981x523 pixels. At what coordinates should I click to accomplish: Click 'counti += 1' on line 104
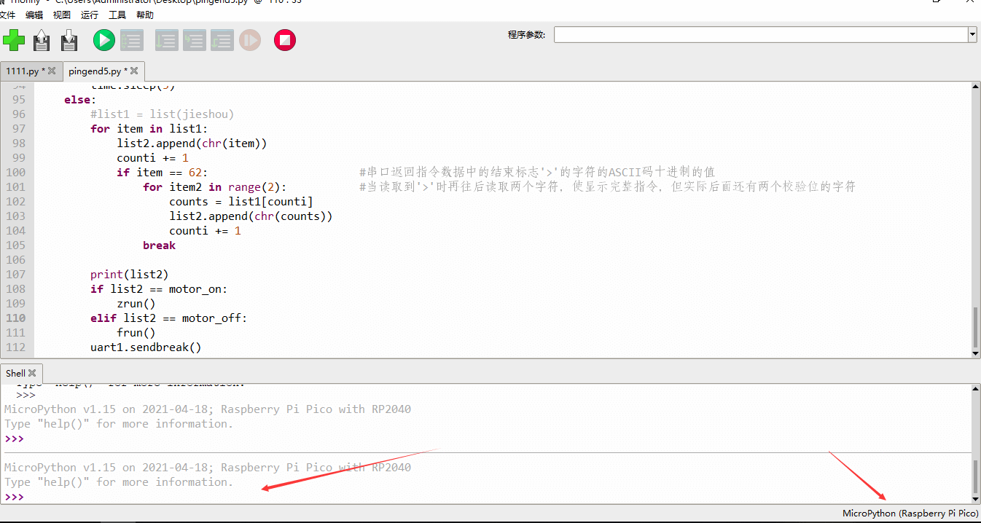[x=205, y=230]
